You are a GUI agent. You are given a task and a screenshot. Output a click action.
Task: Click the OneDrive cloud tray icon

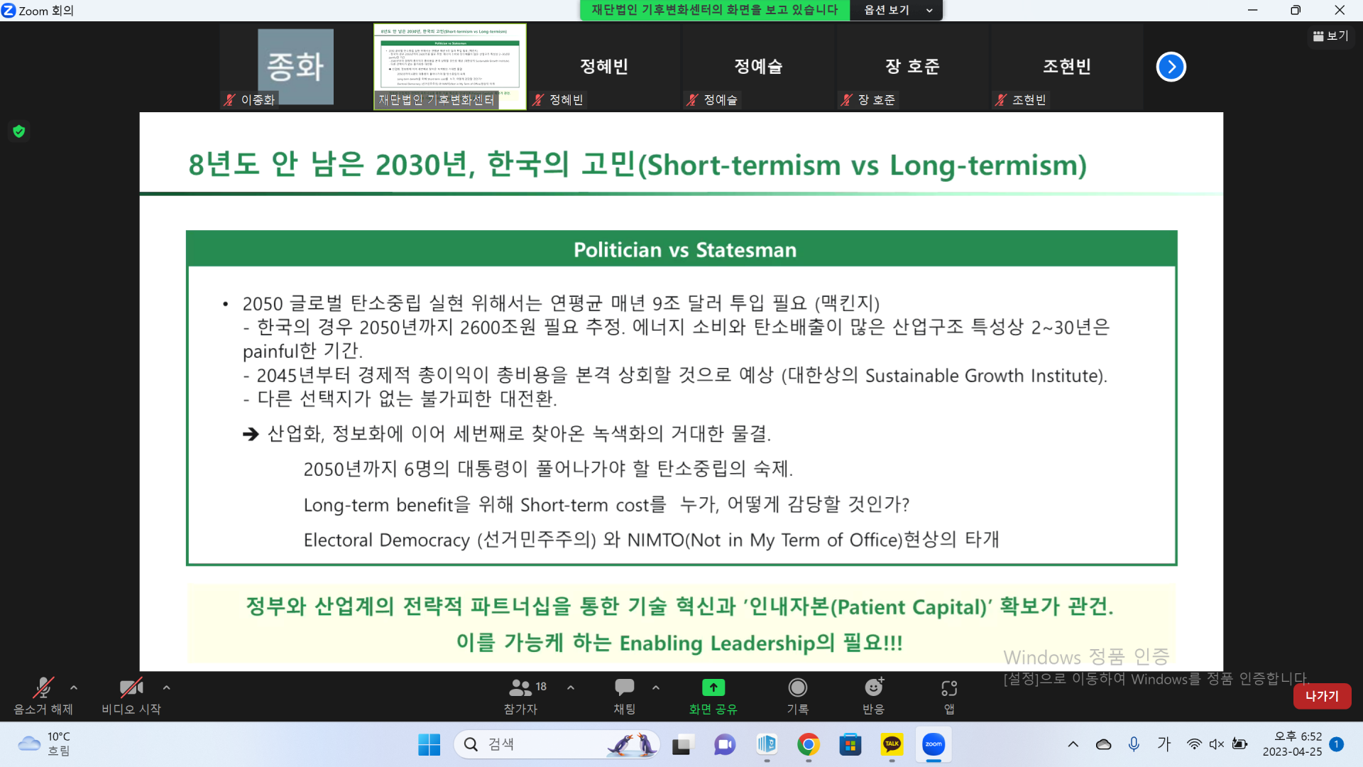(1104, 744)
